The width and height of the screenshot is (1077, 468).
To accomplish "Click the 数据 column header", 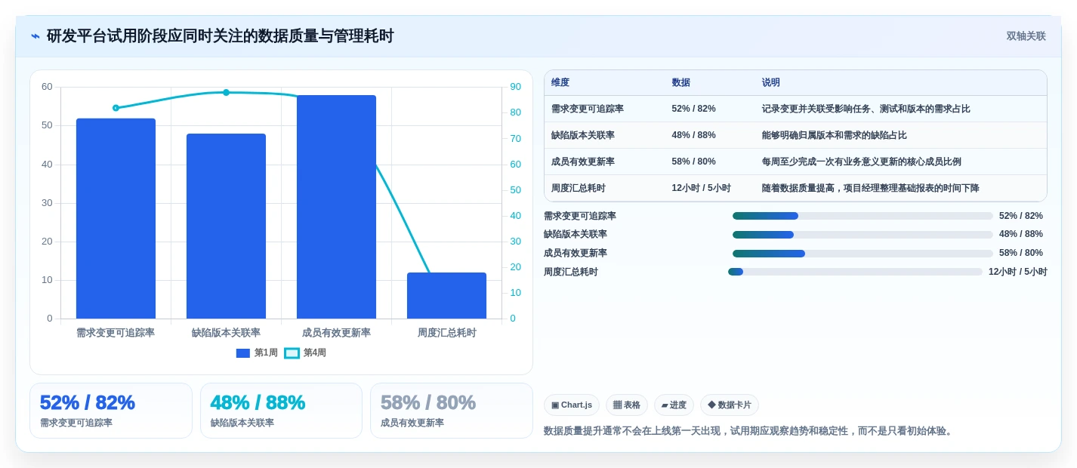I will pos(680,82).
